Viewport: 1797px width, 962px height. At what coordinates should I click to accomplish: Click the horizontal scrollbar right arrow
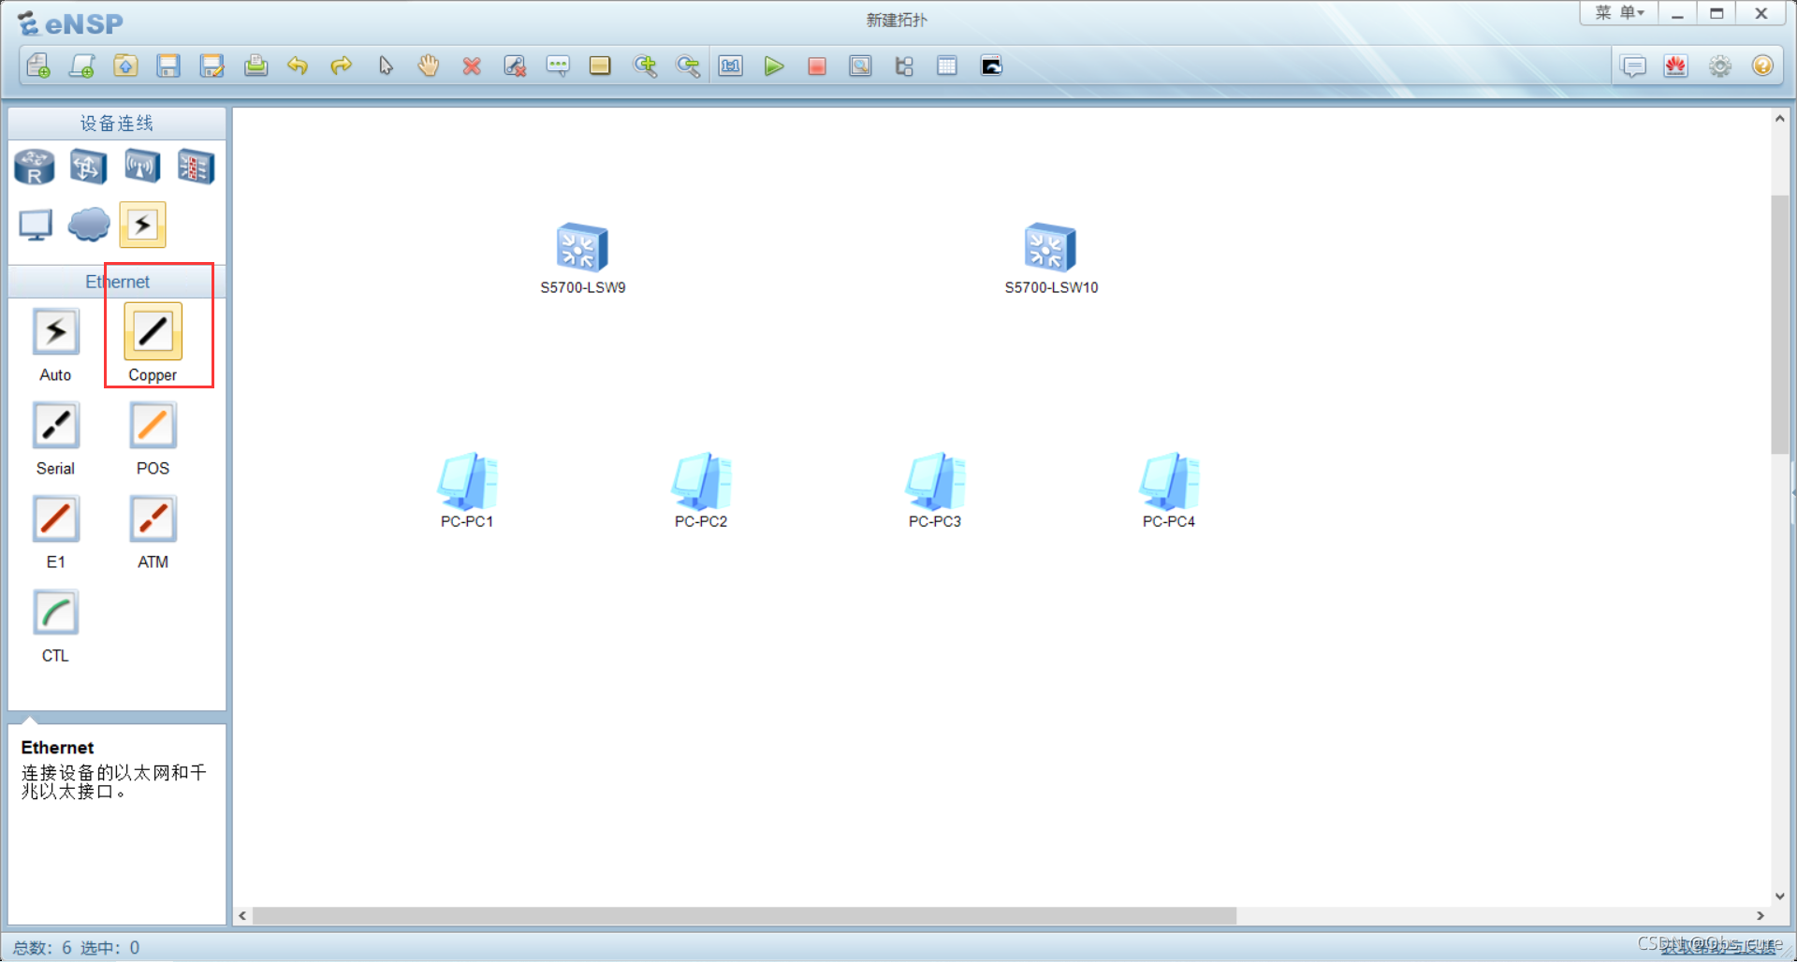click(1760, 915)
